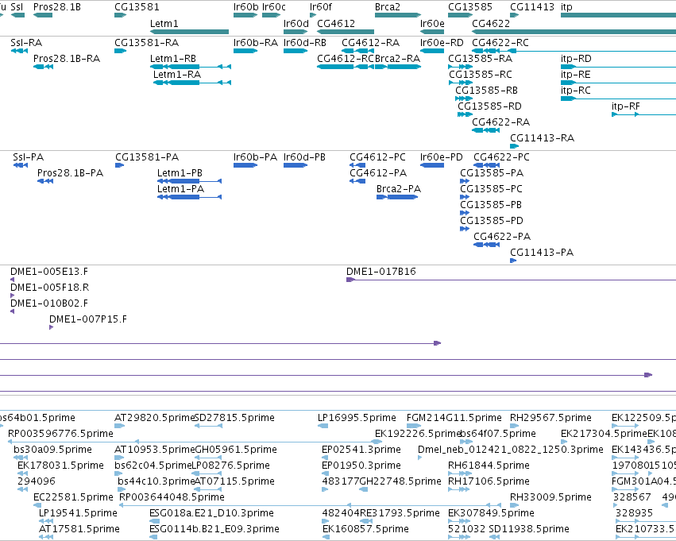Select transcript CG4622-RC
Screen dimensions: 676x541
click(x=500, y=43)
